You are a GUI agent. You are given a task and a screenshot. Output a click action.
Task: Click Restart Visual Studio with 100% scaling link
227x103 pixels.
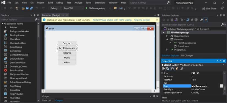(112, 20)
